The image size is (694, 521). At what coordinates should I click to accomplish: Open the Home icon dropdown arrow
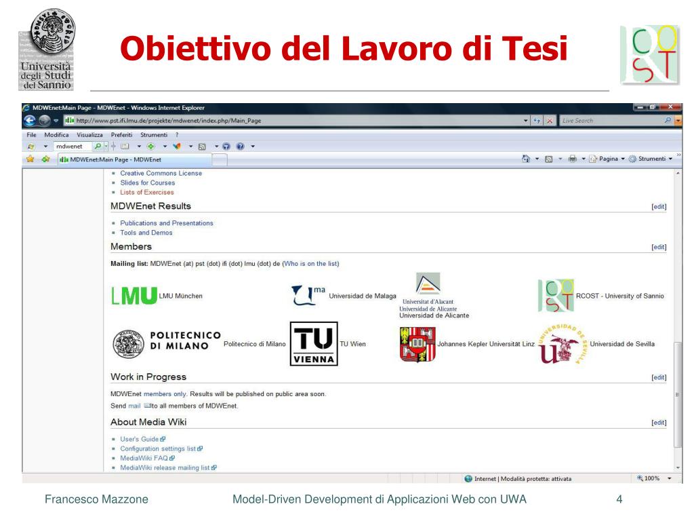[x=537, y=159]
